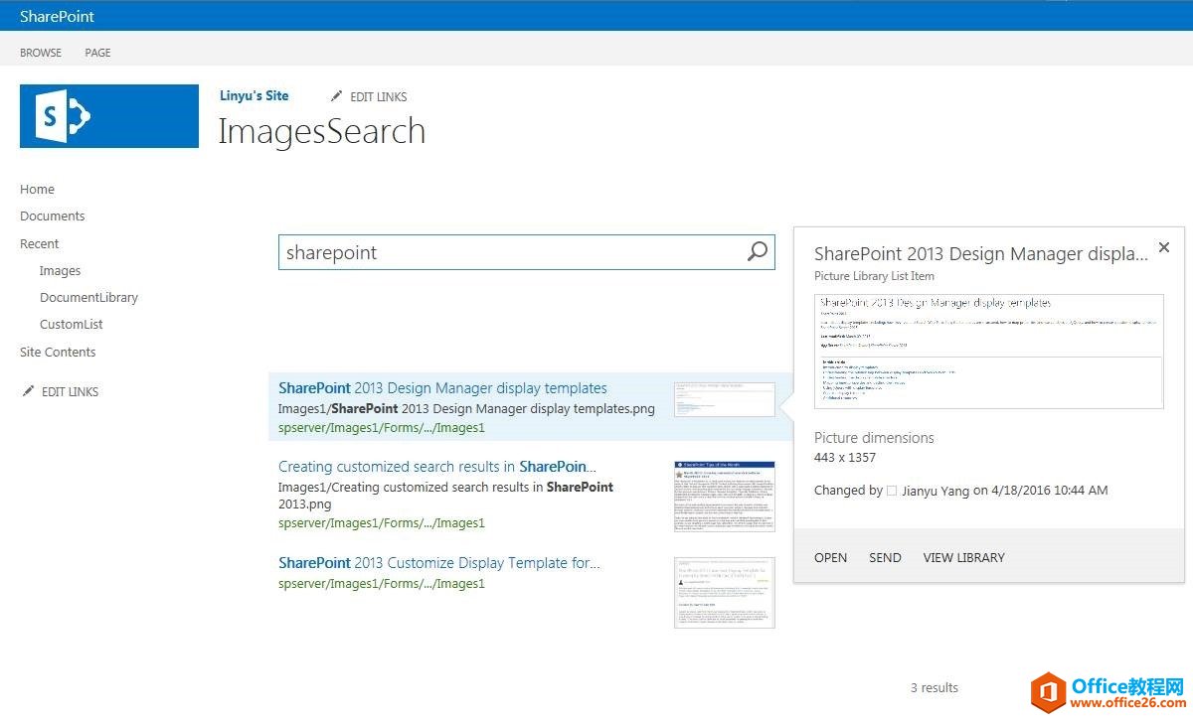Open the BROWSE ribbon tab
Screen dimensions: 1193x720
tap(41, 53)
